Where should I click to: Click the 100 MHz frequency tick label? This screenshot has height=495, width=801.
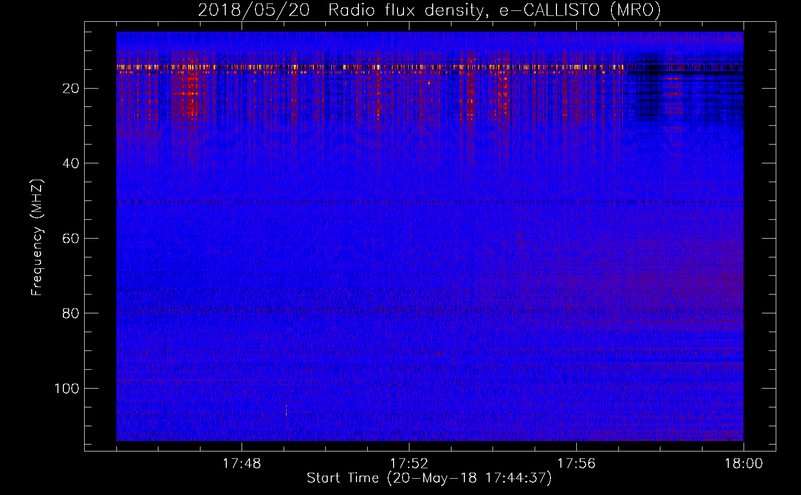tap(66, 389)
